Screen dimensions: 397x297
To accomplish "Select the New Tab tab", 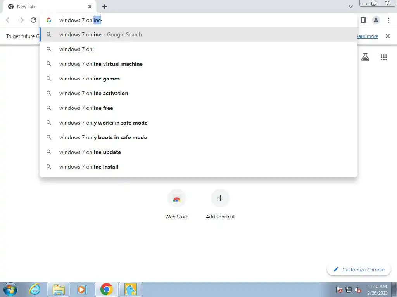I will [x=50, y=7].
